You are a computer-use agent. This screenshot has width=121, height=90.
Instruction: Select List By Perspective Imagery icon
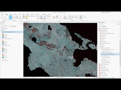(x=14, y=26)
